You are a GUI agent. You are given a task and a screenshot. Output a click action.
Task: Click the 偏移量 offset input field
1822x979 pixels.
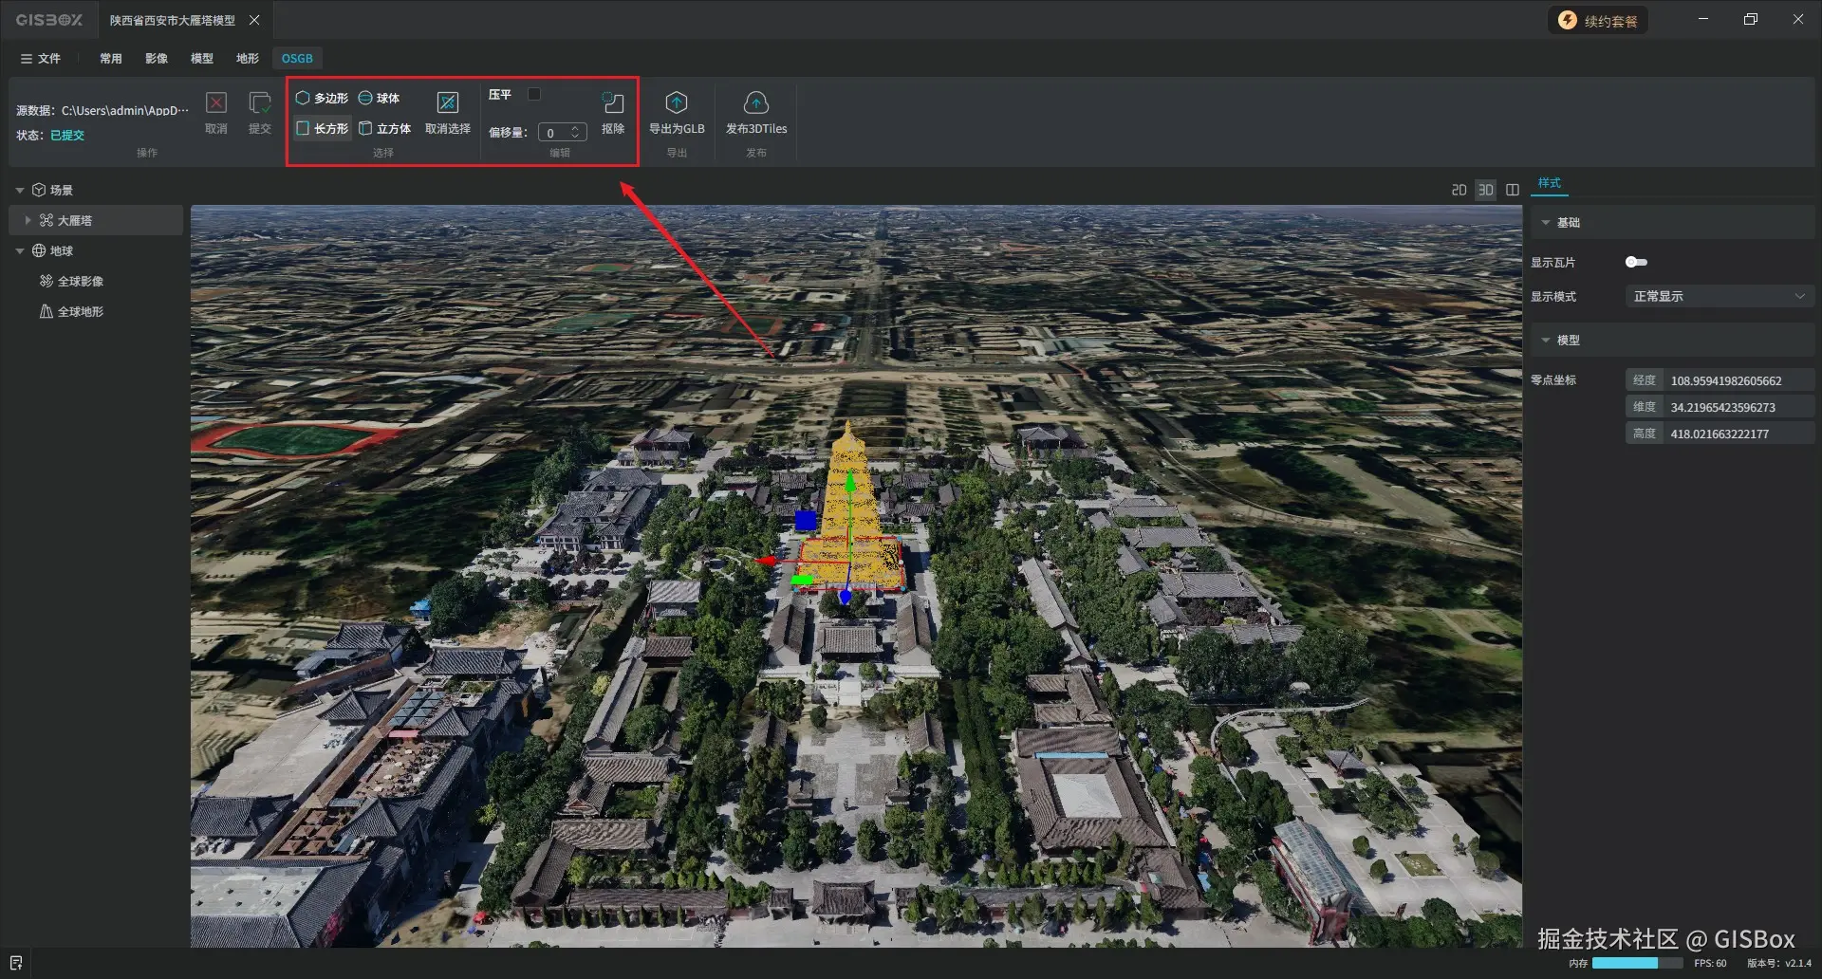pyautogui.click(x=563, y=133)
